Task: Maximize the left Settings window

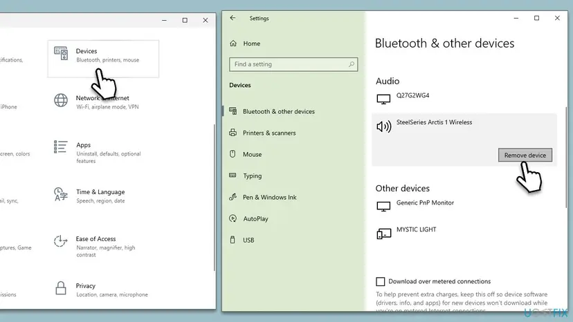Action: pyautogui.click(x=185, y=21)
